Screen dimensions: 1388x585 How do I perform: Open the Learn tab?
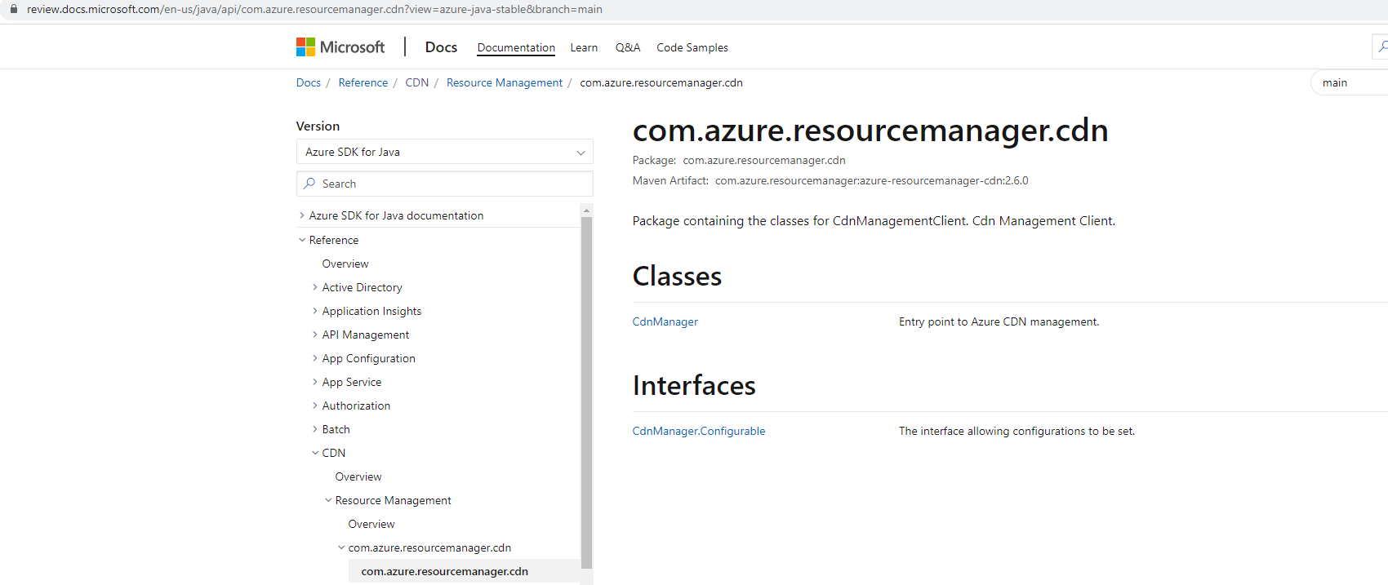click(x=584, y=47)
